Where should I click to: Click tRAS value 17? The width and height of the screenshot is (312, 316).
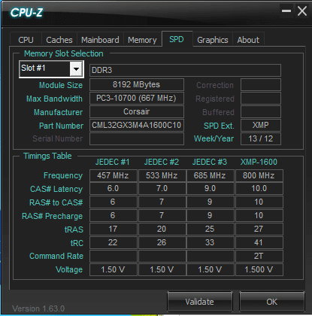[114, 229]
